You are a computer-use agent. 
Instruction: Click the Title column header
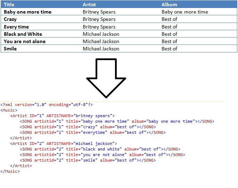(9, 5)
